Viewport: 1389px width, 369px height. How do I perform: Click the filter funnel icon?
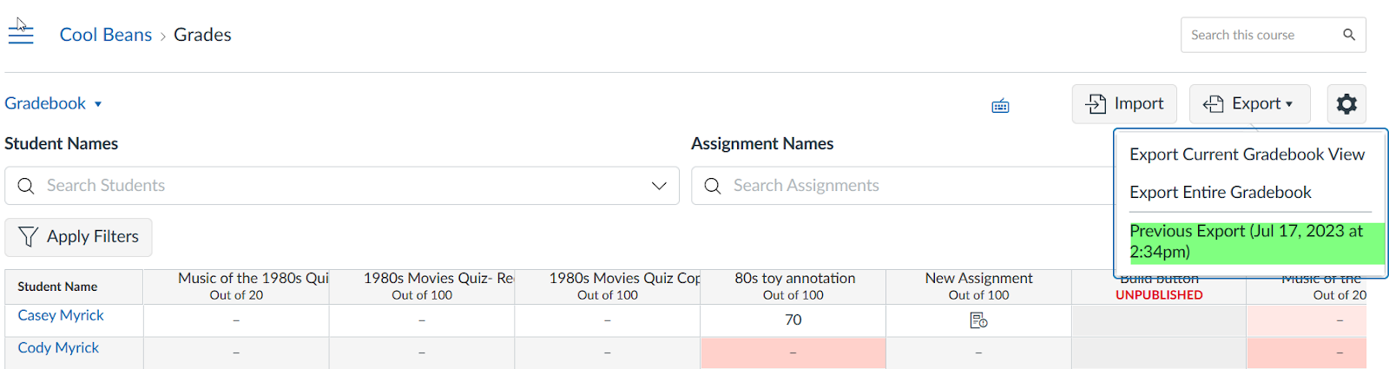point(28,237)
